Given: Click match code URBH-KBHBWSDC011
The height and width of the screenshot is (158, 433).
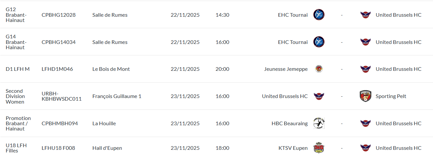Looking at the screenshot, I should [61, 96].
